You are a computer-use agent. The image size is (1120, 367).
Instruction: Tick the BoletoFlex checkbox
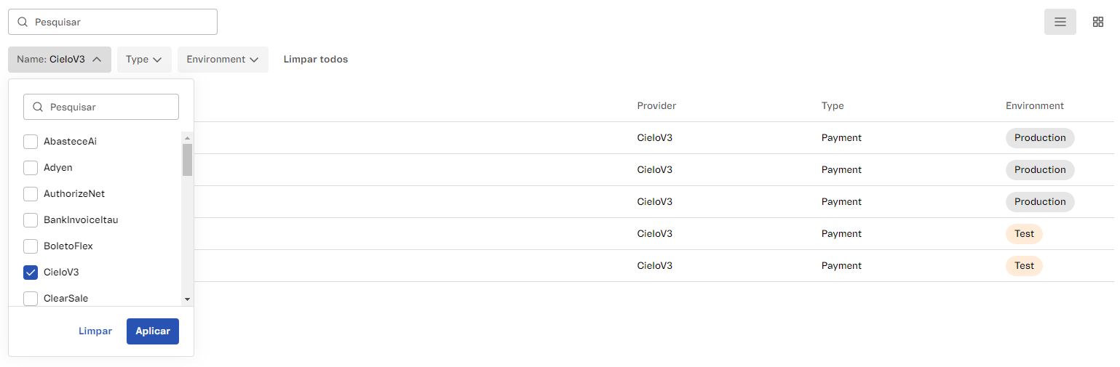tap(31, 246)
